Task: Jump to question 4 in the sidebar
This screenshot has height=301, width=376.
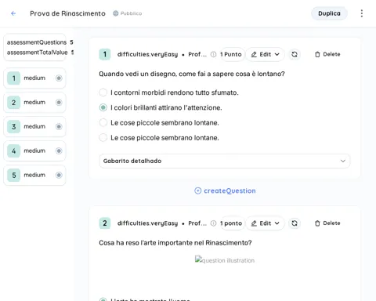Action: point(34,150)
